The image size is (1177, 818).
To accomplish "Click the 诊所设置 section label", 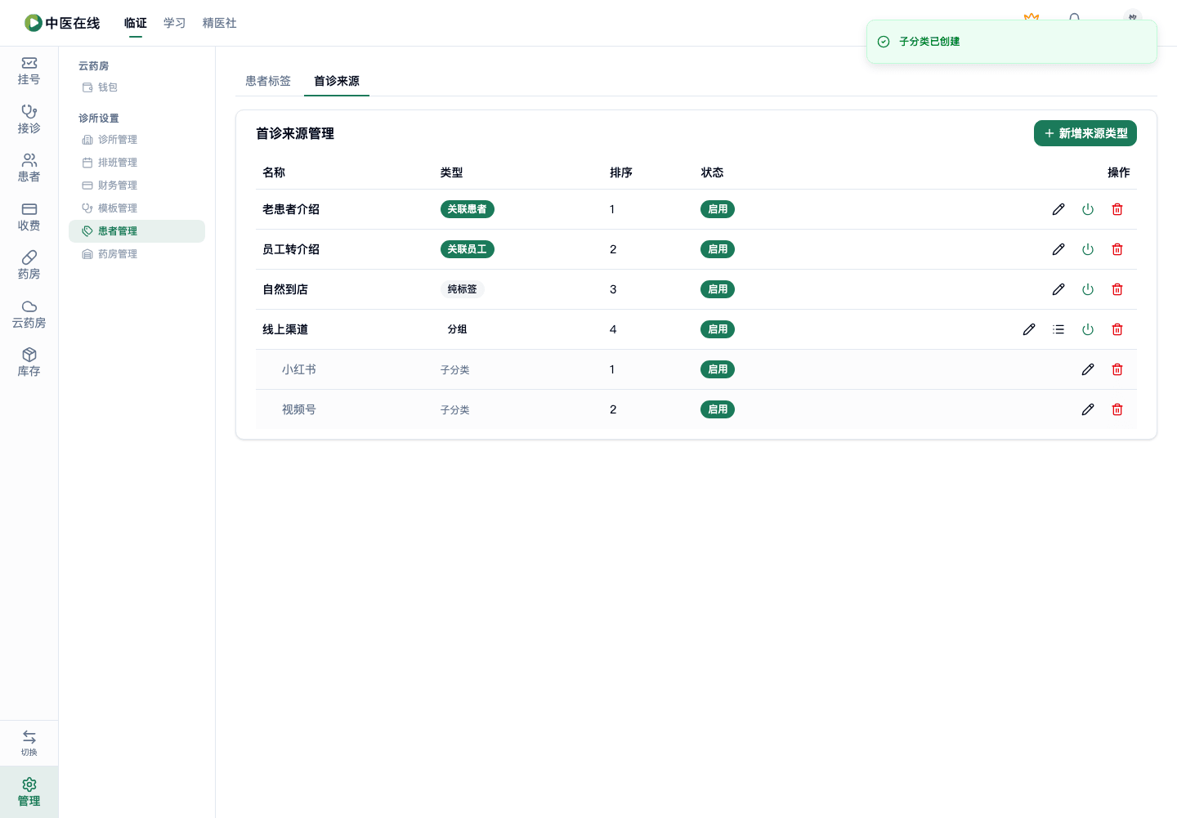I will pyautogui.click(x=99, y=118).
